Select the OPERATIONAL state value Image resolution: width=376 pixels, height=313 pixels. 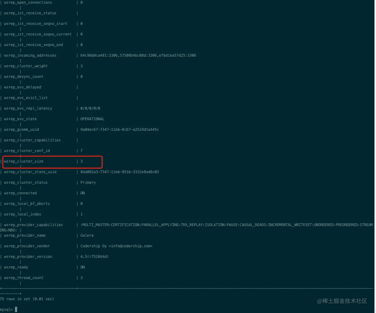92,119
